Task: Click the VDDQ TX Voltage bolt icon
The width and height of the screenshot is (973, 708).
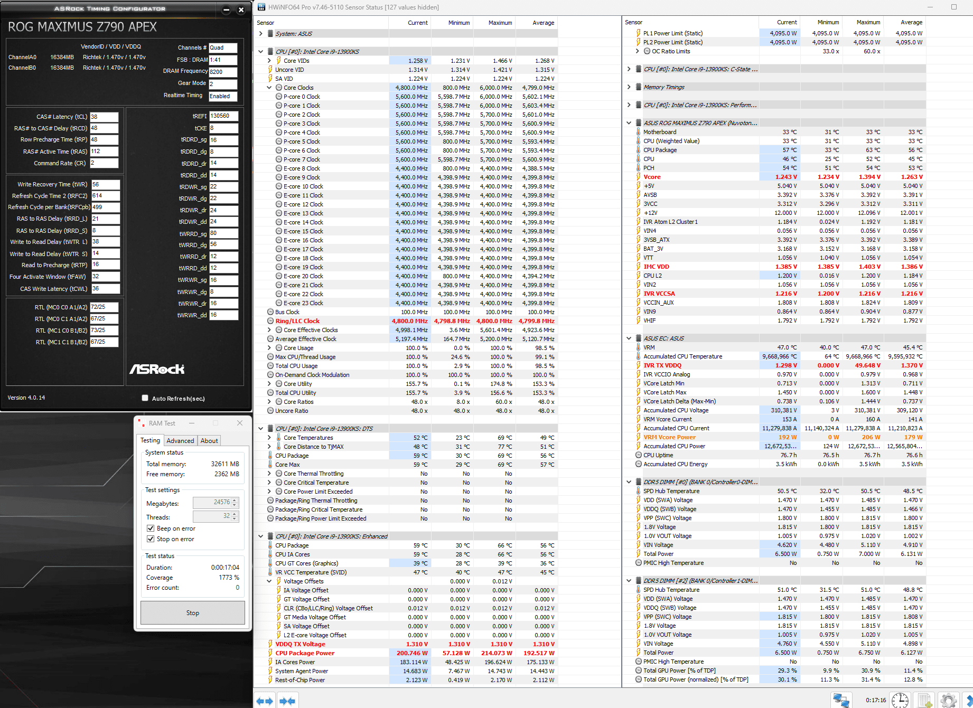Action: (x=270, y=644)
